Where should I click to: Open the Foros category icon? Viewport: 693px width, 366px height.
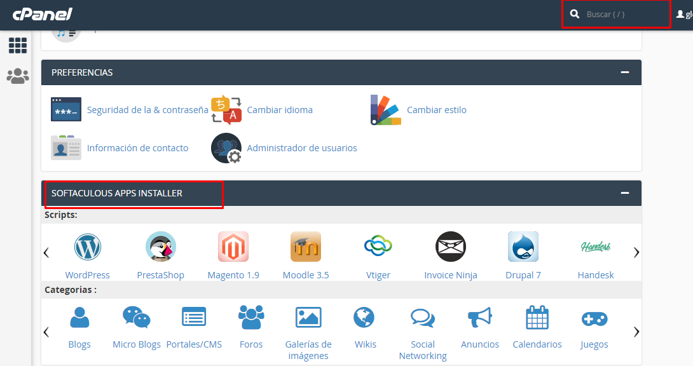click(x=251, y=317)
